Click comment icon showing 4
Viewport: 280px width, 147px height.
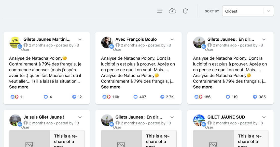[x=46, y=97]
